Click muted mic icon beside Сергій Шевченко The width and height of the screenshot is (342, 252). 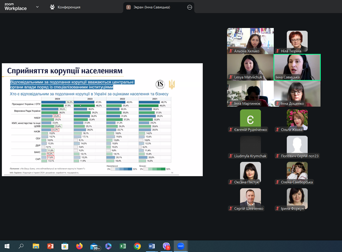tap(231, 208)
